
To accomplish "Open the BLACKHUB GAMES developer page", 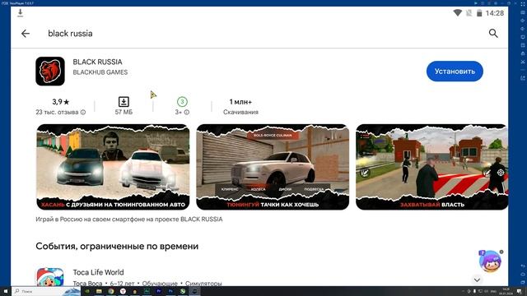I will point(100,72).
